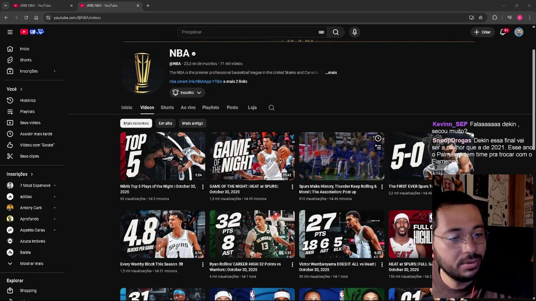Viewport: 536px width, 301px height.
Task: Open the hamburger guide menu
Action: point(10,32)
